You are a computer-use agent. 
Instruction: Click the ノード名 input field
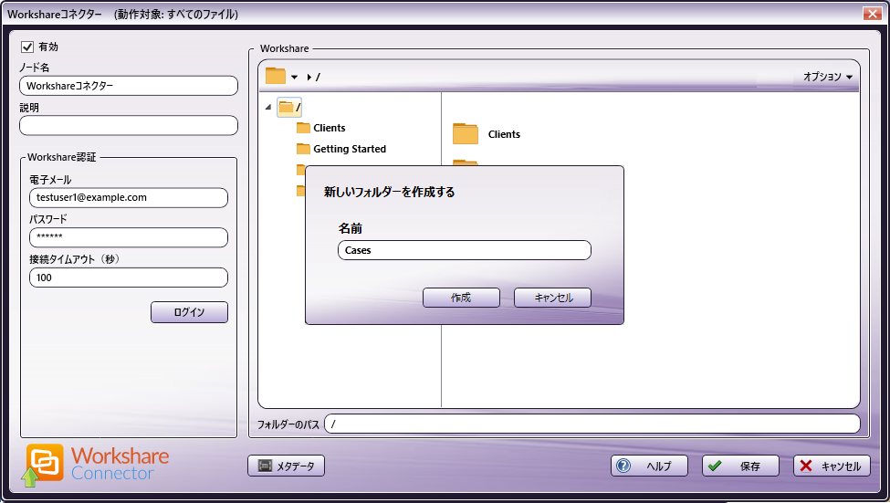(x=129, y=86)
